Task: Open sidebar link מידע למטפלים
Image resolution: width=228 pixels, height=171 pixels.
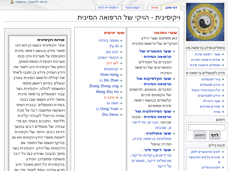Action: 210,85
